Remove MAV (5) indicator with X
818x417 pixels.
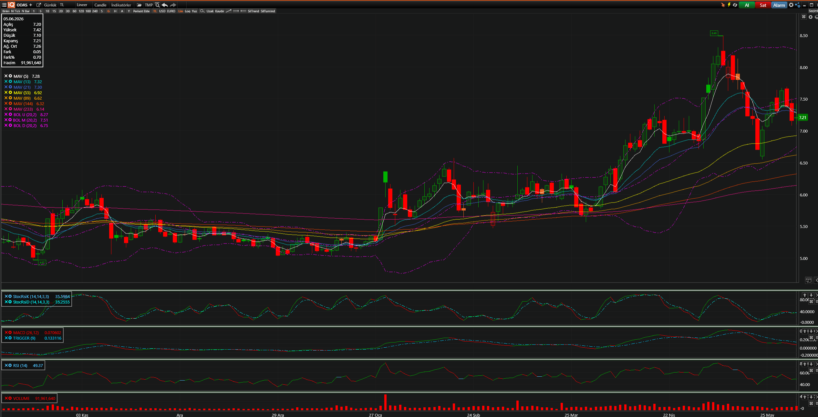click(x=6, y=76)
